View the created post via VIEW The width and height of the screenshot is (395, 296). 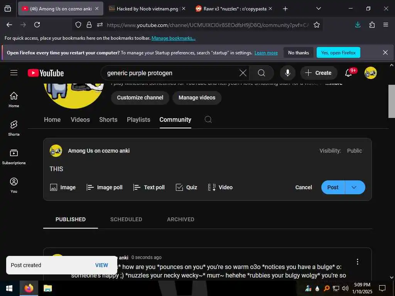(x=101, y=265)
